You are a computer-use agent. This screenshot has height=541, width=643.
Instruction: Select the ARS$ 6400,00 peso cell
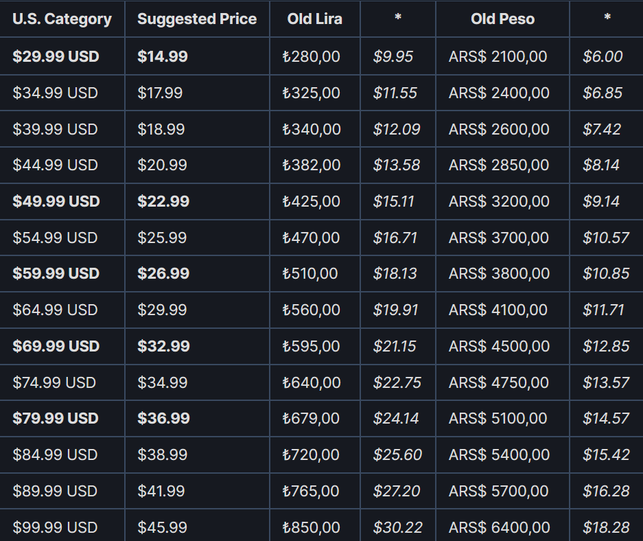click(x=499, y=527)
